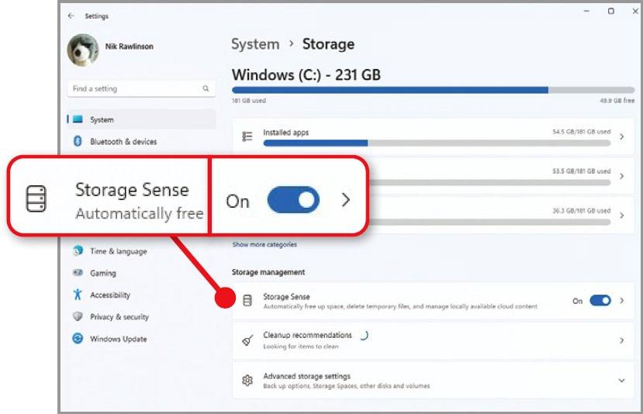
Task: Click the Installed apps list icon
Action: pos(247,136)
